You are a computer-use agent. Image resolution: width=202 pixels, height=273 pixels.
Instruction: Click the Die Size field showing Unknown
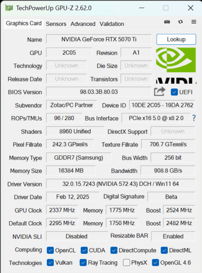point(136,65)
